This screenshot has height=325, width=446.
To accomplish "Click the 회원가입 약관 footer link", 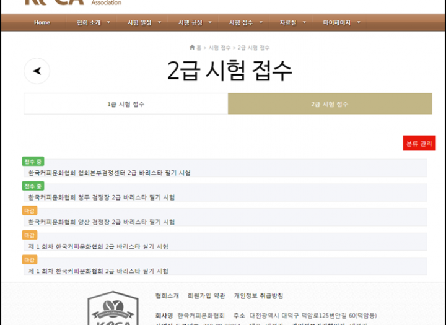I will tap(206, 296).
